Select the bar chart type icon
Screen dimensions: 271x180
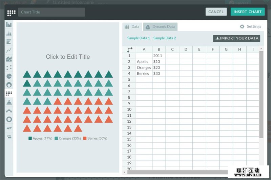9,24
